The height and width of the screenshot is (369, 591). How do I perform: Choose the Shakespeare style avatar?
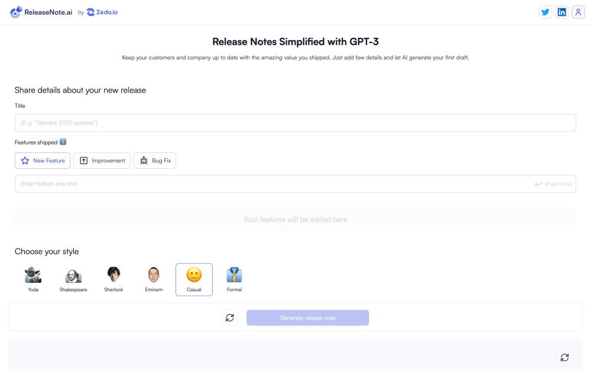(x=73, y=275)
